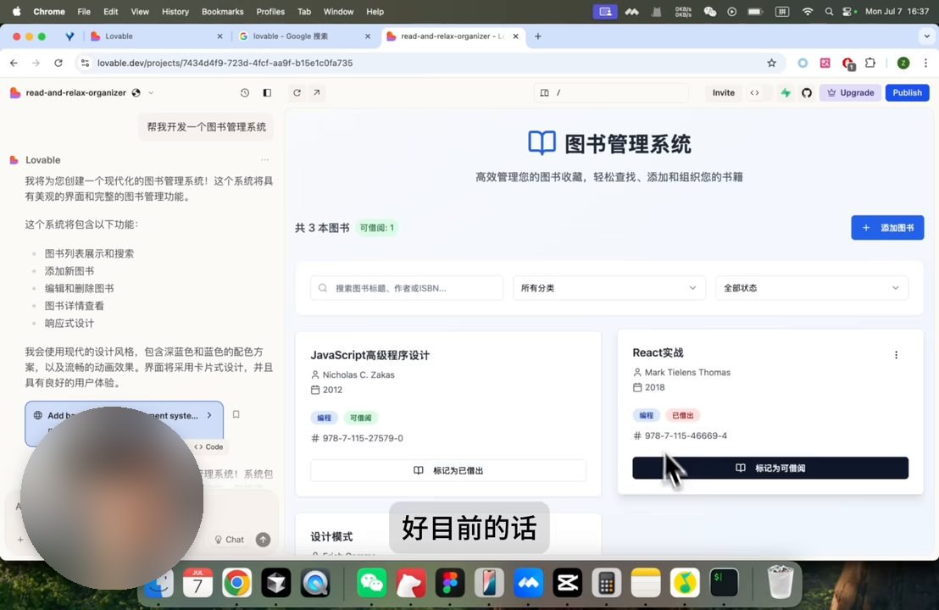The image size is (939, 610).
Task: Open the Profiles menu
Action: [x=270, y=11]
